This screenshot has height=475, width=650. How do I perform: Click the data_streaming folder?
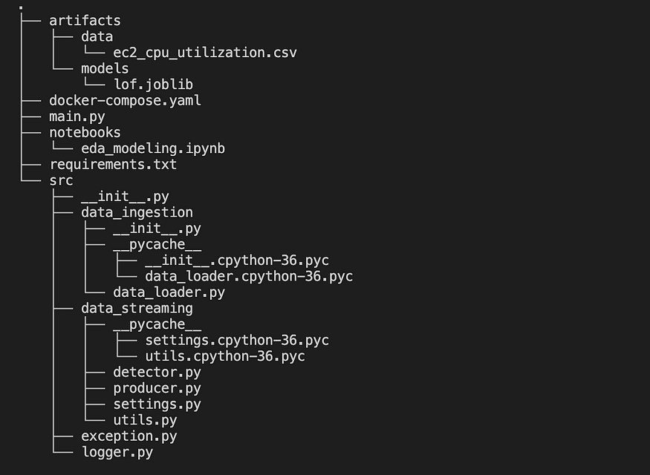137,308
